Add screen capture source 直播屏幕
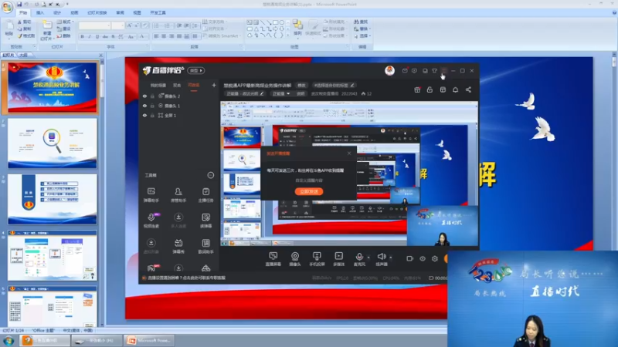The width and height of the screenshot is (618, 347). (x=273, y=259)
